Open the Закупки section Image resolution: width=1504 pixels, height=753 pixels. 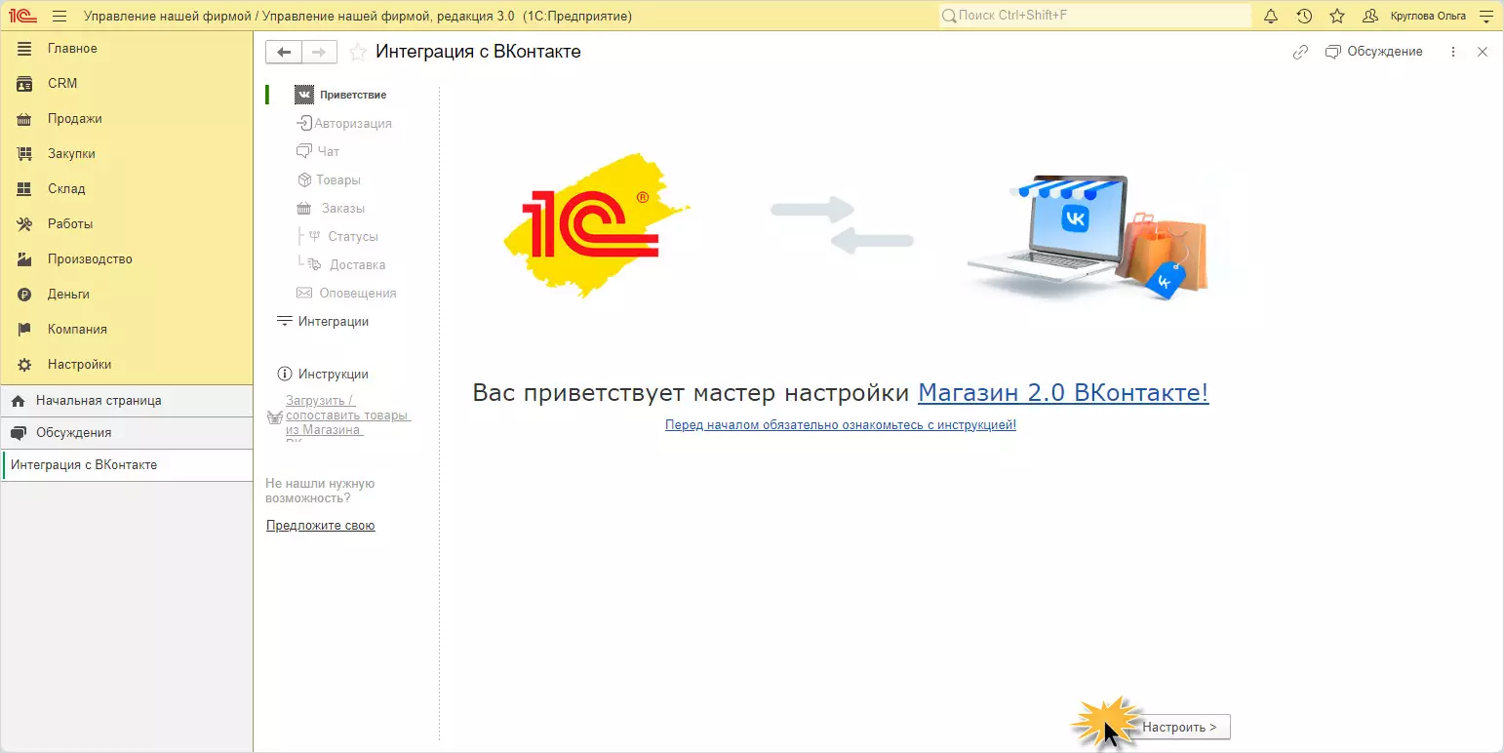(x=127, y=154)
